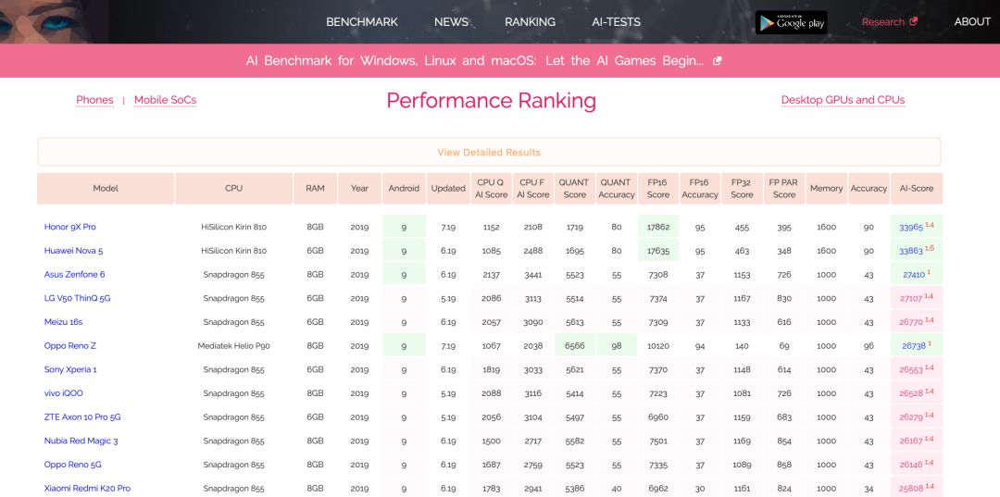Image resolution: width=1000 pixels, height=497 pixels.
Task: Switch to Phones ranking
Action: click(94, 100)
